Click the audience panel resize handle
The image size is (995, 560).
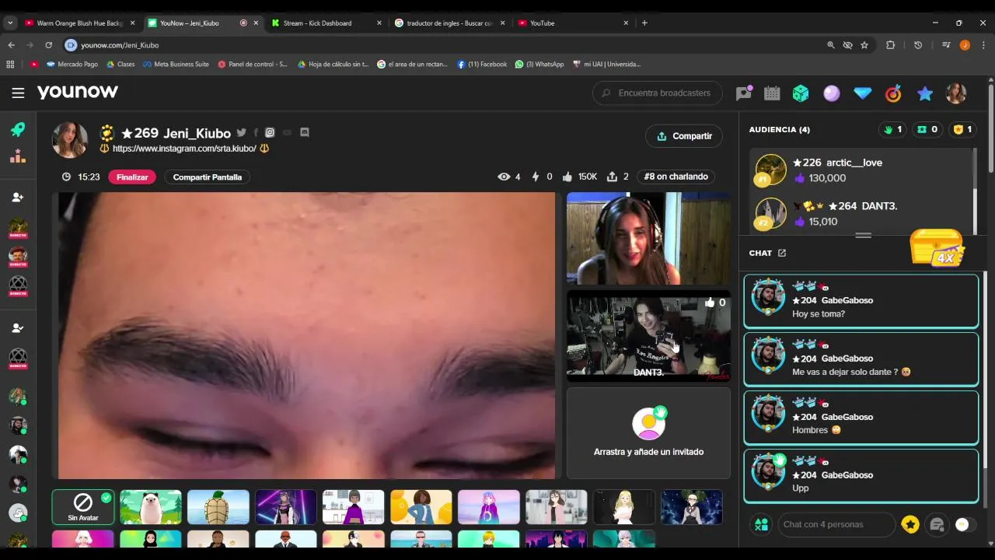[x=863, y=235]
